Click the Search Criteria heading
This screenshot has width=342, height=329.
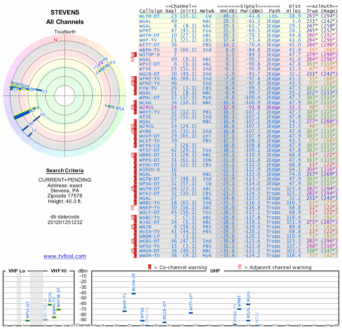click(x=65, y=170)
